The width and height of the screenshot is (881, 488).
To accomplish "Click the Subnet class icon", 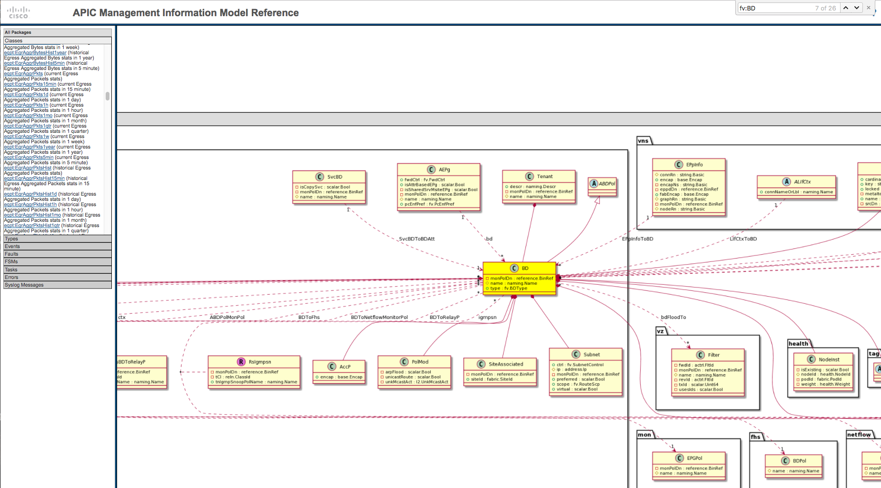I will [575, 354].
